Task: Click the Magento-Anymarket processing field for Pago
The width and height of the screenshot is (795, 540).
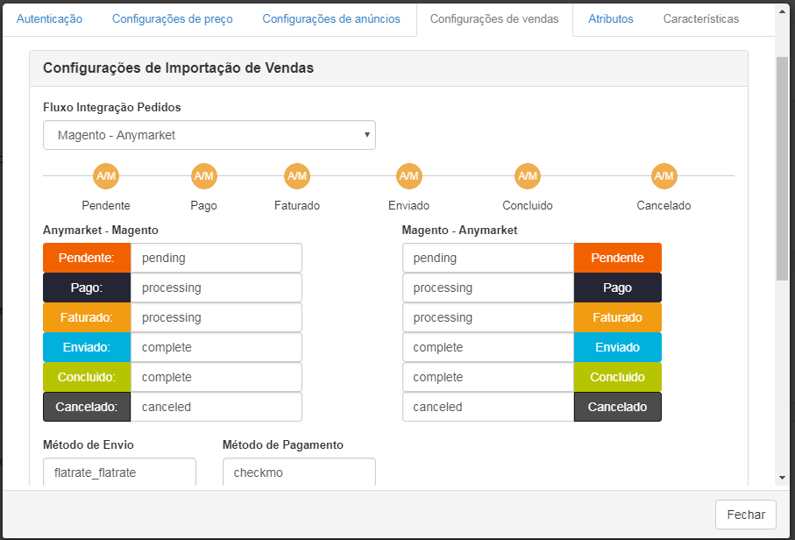Action: [x=488, y=288]
